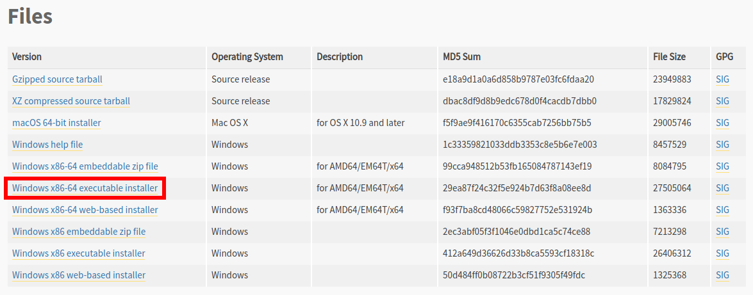Click SIG for XZ compressed source tarball
Image resolution: width=753 pixels, height=295 pixels.
(722, 101)
